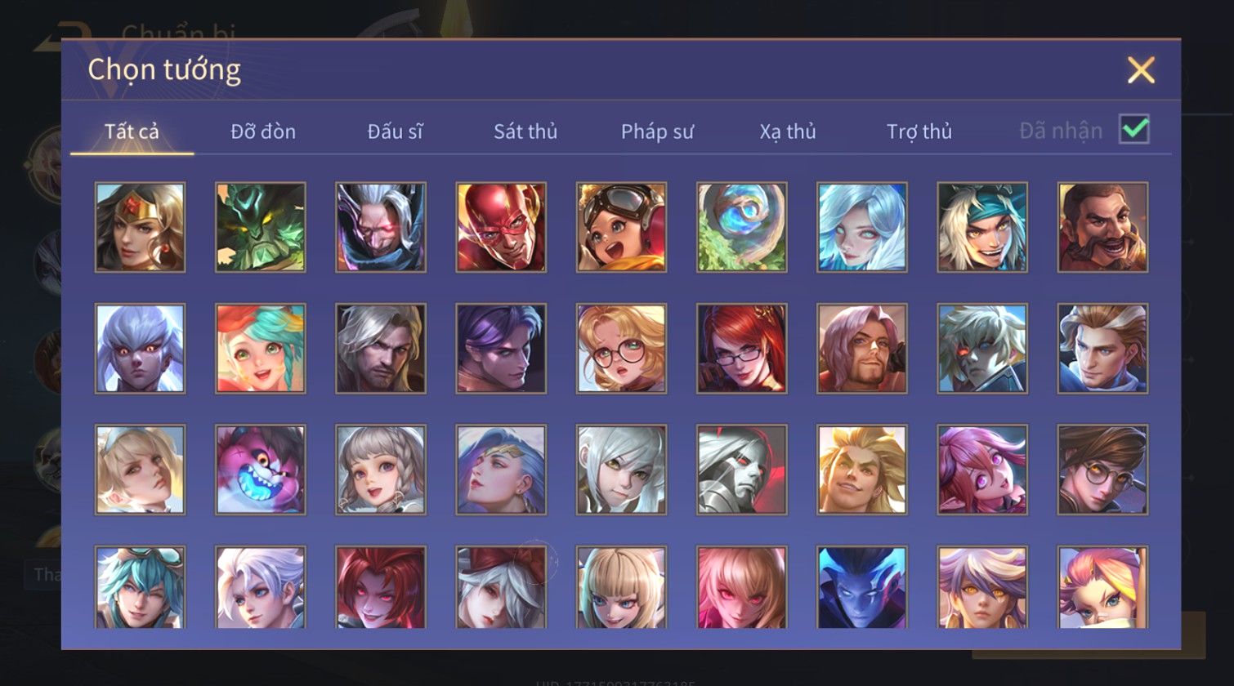Switch to the Pháp sư tab
This screenshot has height=686, width=1234.
click(x=657, y=131)
